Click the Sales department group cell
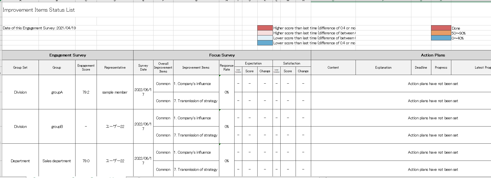The height and width of the screenshot is (178, 491). pyautogui.click(x=57, y=161)
